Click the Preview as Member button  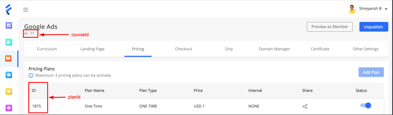click(329, 27)
